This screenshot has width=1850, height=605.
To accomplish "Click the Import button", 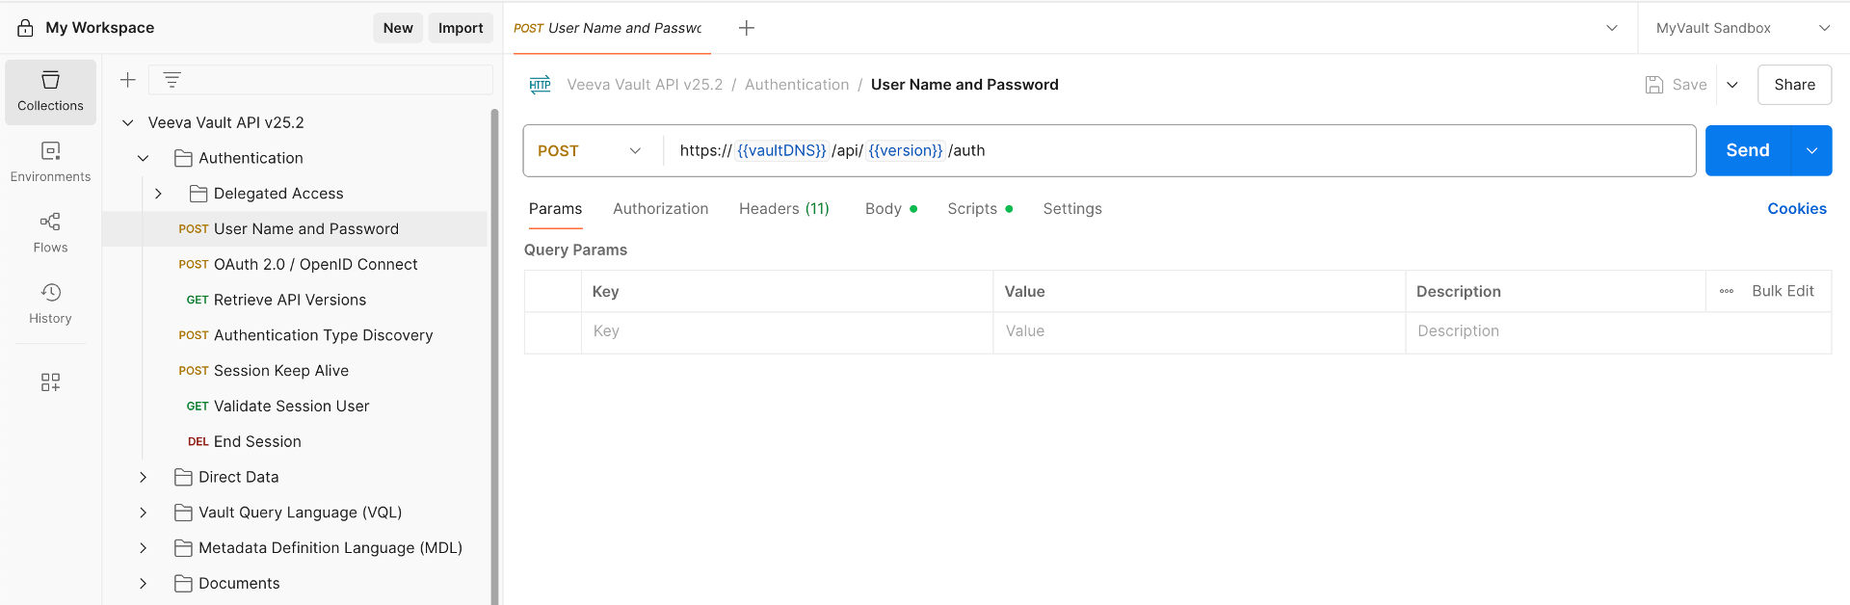I will pyautogui.click(x=461, y=28).
